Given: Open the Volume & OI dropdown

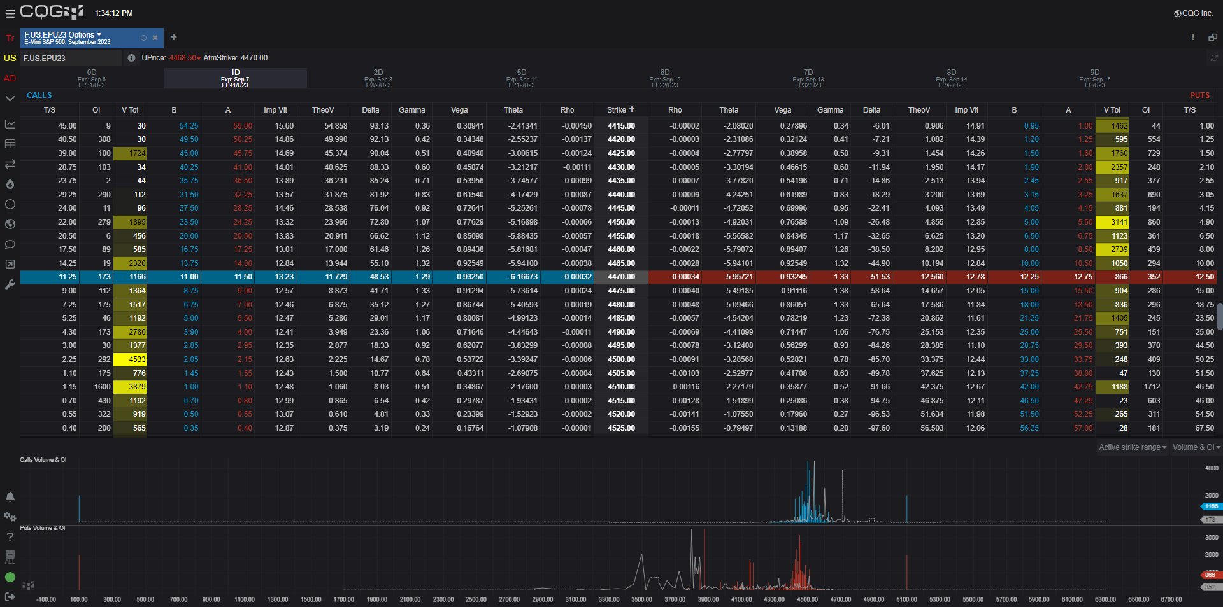Looking at the screenshot, I should coord(1196,447).
